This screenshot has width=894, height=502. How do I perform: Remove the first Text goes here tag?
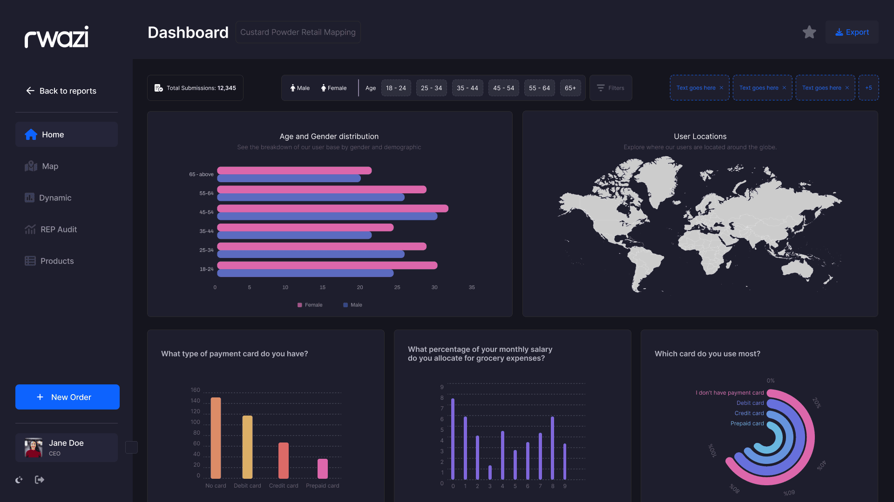click(x=722, y=88)
